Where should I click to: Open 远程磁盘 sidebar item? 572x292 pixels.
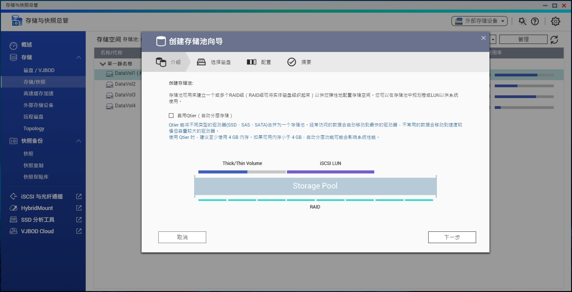(x=43, y=117)
